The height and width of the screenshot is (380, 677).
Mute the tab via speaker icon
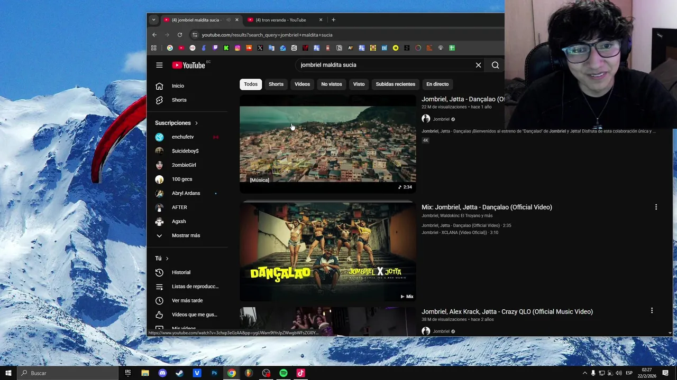(x=228, y=20)
